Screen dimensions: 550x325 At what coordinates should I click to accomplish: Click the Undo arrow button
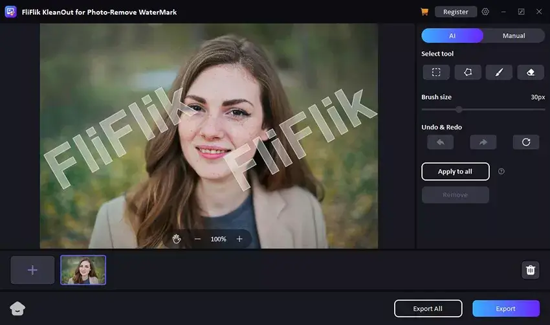[440, 142]
